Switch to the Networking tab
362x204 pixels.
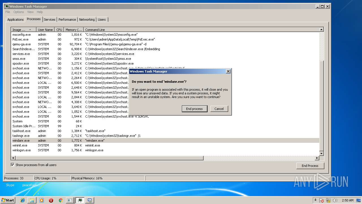click(87, 20)
